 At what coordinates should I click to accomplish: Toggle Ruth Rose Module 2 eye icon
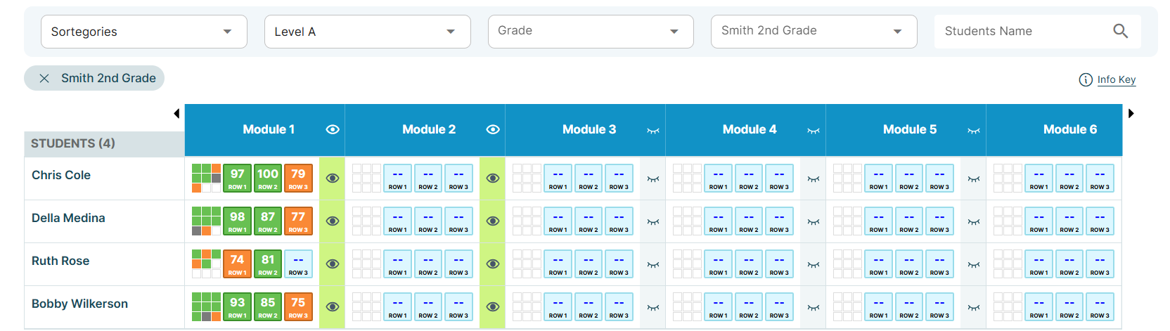tap(493, 264)
